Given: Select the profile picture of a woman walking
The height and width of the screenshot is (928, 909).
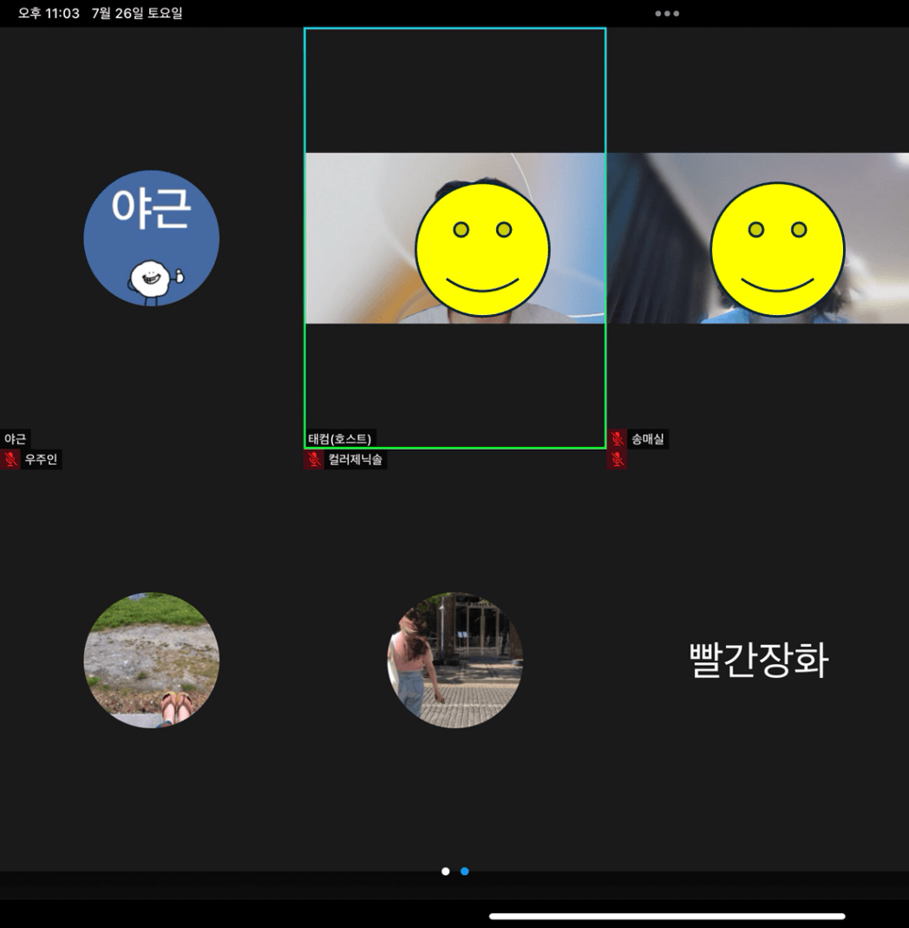Looking at the screenshot, I should 454,660.
